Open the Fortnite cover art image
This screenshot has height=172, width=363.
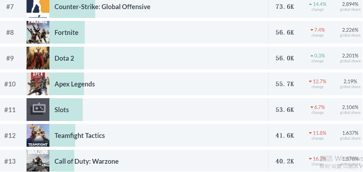click(38, 32)
